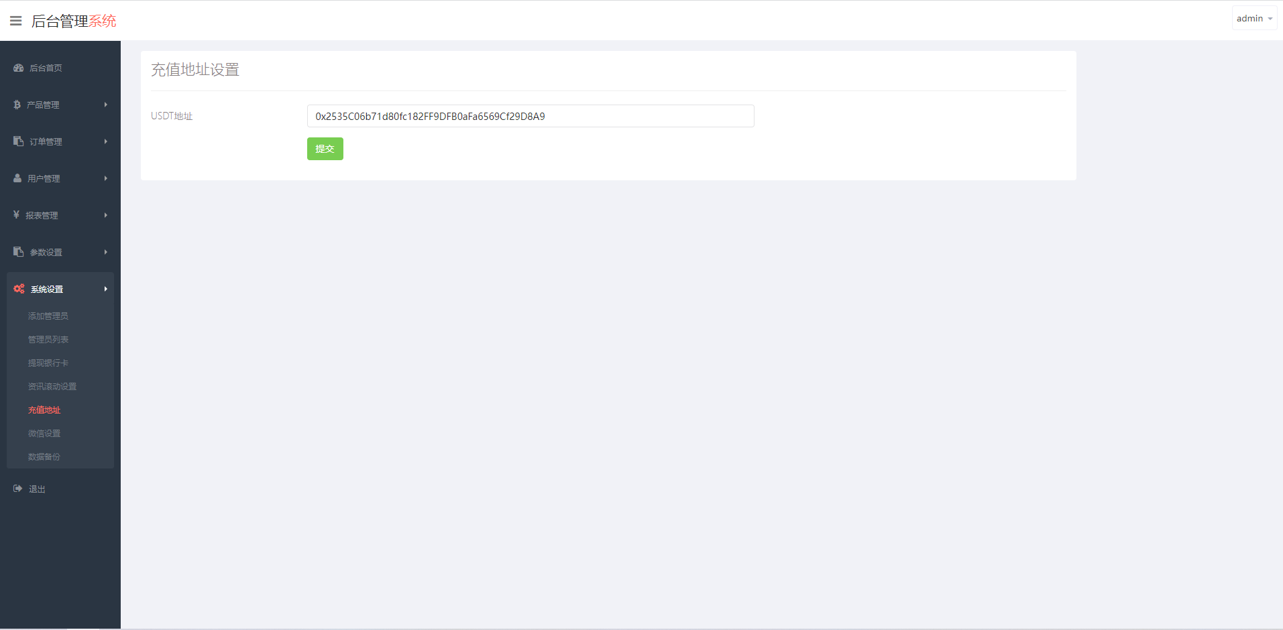This screenshot has height=630, width=1283.
Task: Click the document icon beside 订单管理
Action: tap(18, 141)
